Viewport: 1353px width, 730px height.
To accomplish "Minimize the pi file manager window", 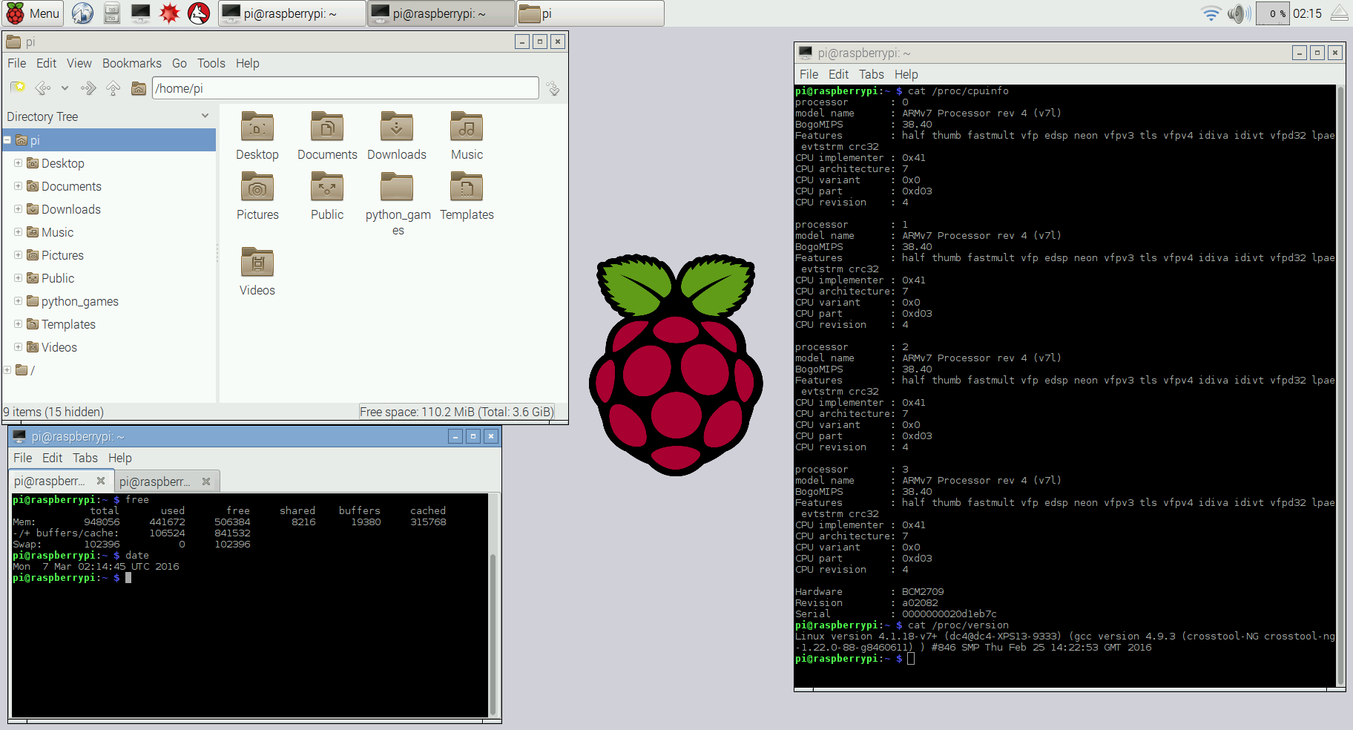I will pos(522,42).
